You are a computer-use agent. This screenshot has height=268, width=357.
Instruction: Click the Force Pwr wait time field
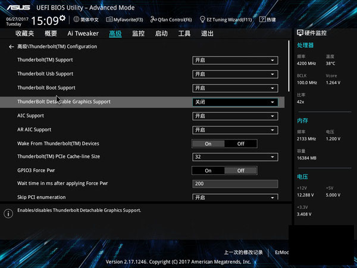point(235,183)
